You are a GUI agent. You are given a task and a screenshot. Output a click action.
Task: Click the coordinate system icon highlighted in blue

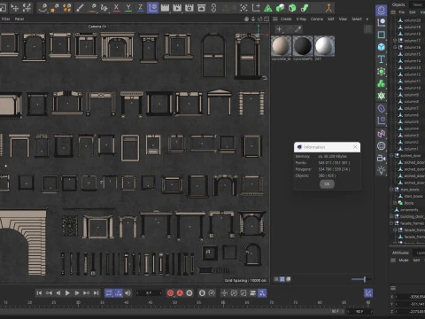point(152,8)
